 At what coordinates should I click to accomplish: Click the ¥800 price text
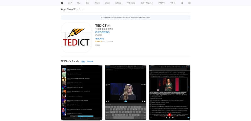click(98, 45)
